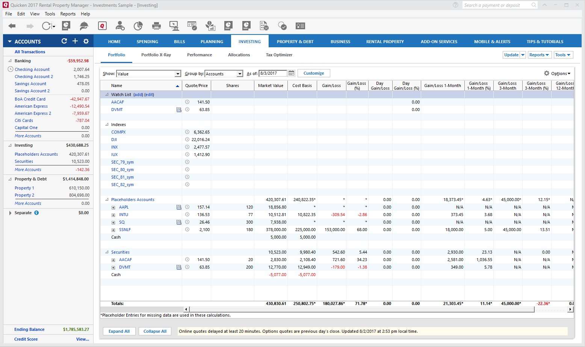
Task: Click the info icon next to Separate
Action: pyautogui.click(x=36, y=213)
